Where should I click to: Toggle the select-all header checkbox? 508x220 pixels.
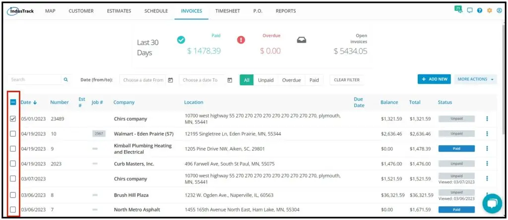click(x=13, y=102)
